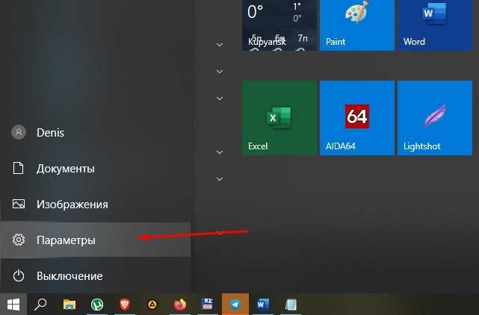Open Notepad from the taskbar
Viewport: 479px width, 315px height.
291,305
